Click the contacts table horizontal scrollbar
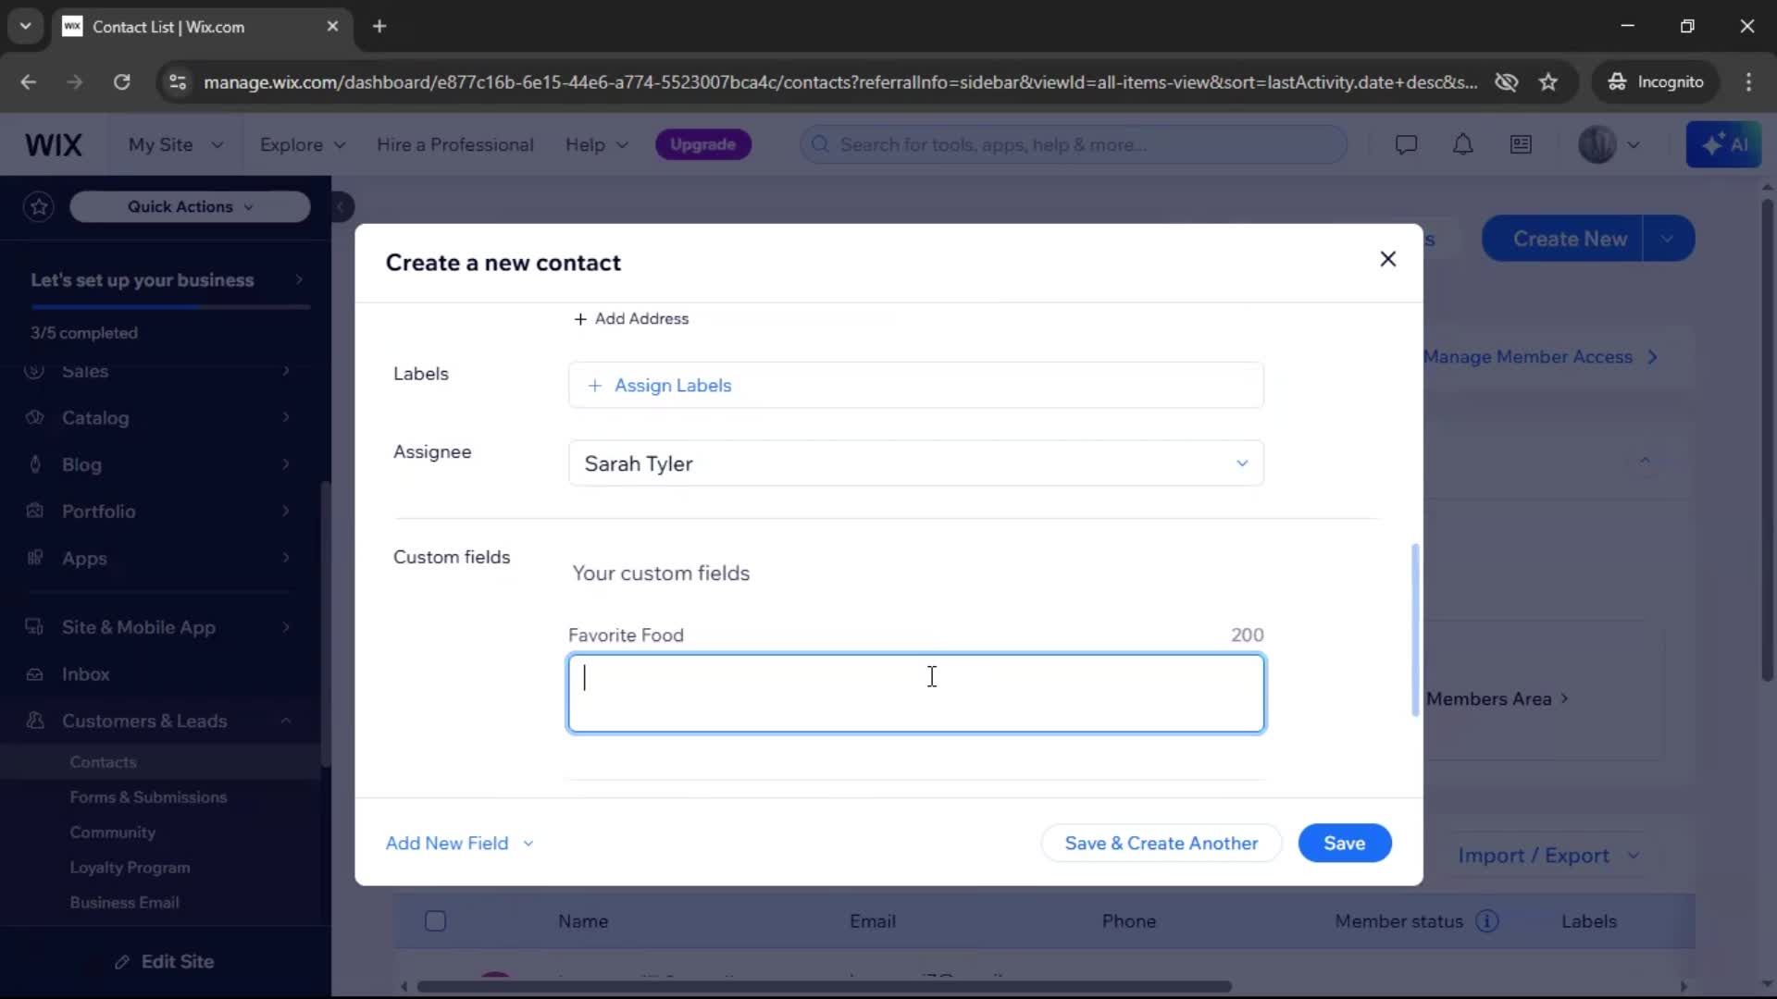 point(824,986)
